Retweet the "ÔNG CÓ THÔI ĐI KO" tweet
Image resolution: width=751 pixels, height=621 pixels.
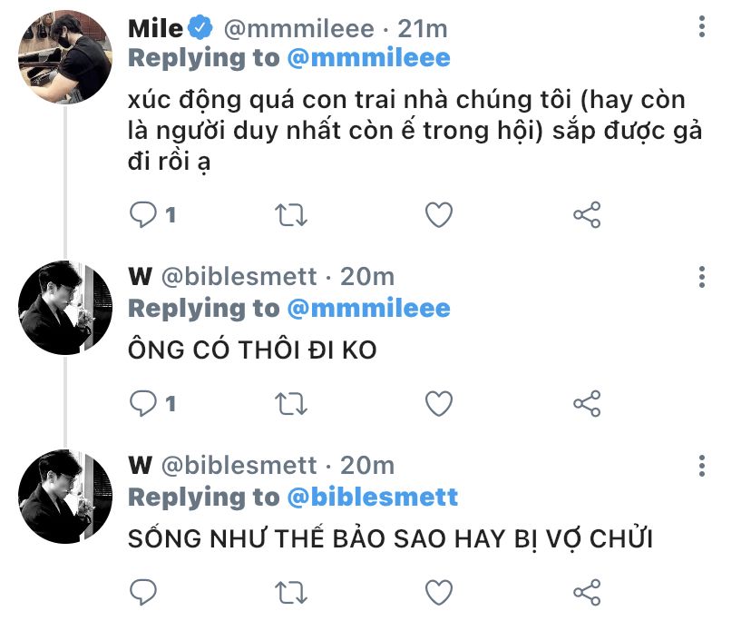(290, 403)
